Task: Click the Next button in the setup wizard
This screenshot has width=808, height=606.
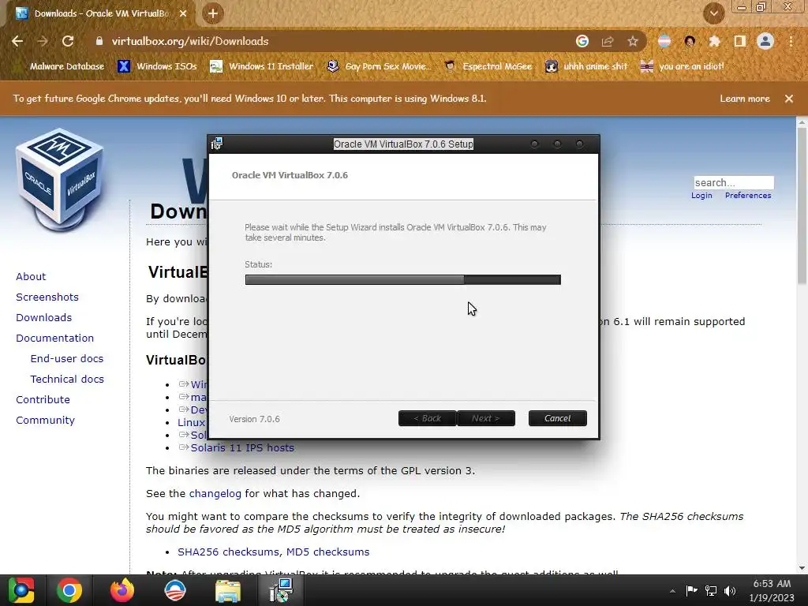Action: pos(486,418)
